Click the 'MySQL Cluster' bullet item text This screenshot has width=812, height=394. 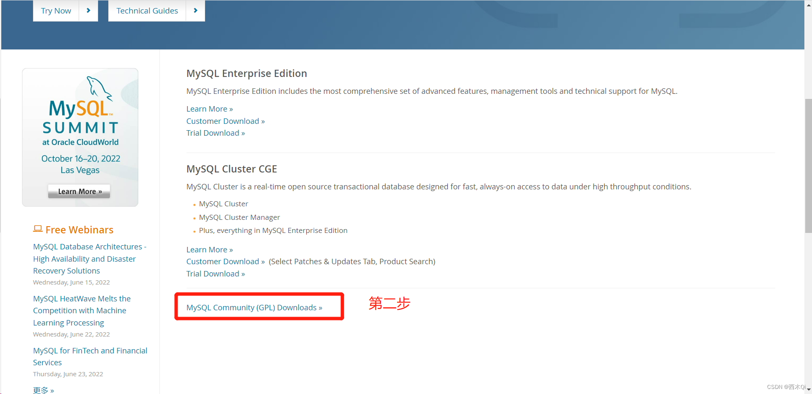coord(223,204)
